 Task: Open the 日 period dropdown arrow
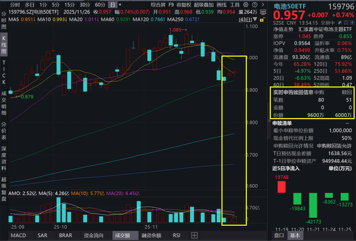[x=120, y=5]
